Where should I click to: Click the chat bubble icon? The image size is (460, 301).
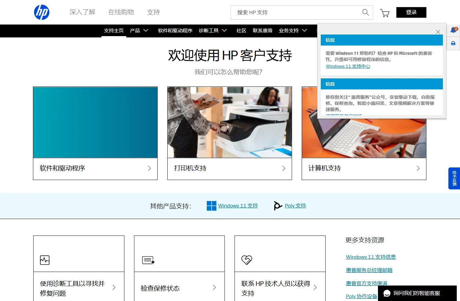click(x=387, y=293)
